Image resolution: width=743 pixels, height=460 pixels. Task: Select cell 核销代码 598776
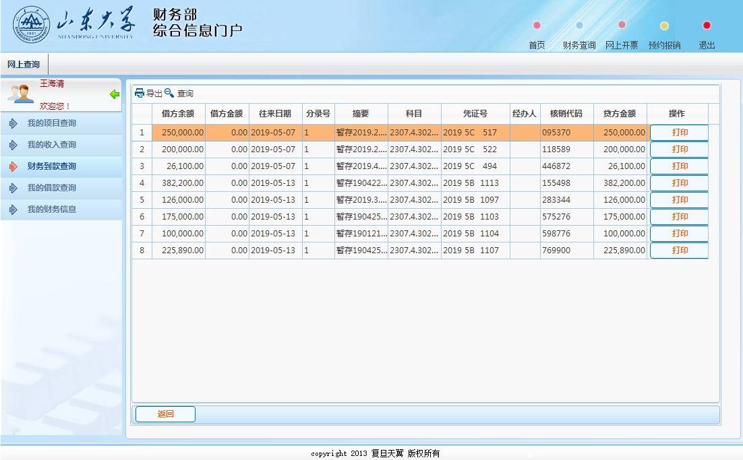click(x=566, y=233)
